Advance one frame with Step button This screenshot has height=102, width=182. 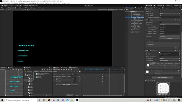pos(92,5)
